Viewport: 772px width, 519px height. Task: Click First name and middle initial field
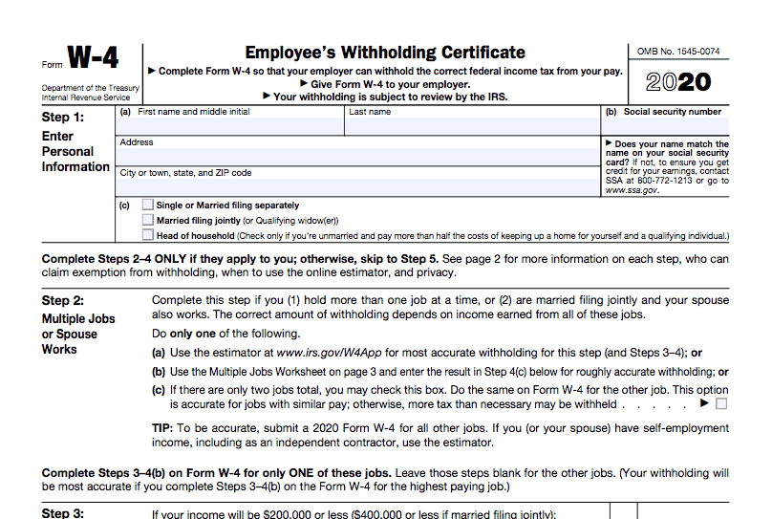coord(230,126)
